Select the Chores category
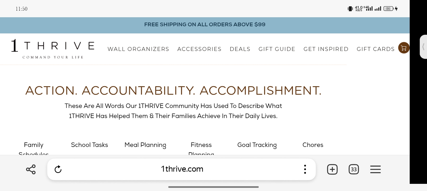The height and width of the screenshot is (191, 427). click(x=313, y=145)
